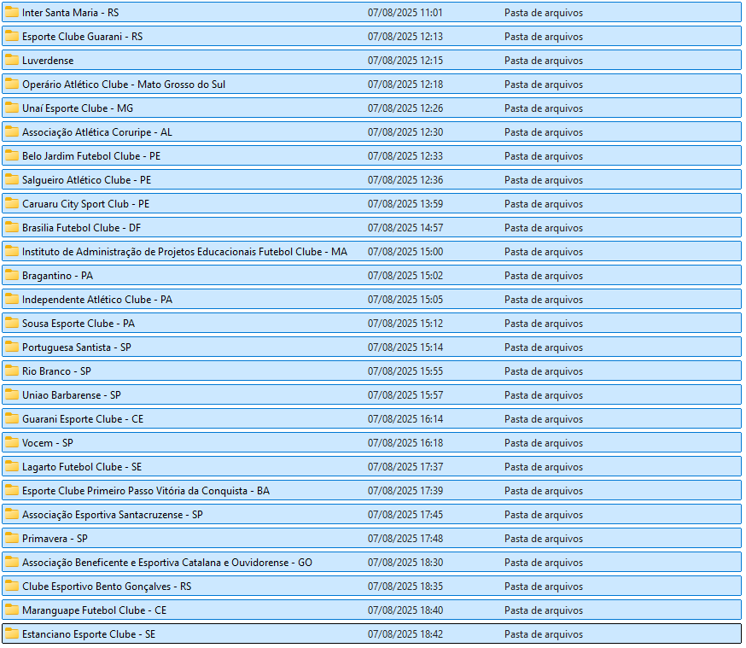Image resolution: width=746 pixels, height=648 pixels.
Task: Click name Maranguape Futebol Clube - CE
Action: click(x=94, y=610)
